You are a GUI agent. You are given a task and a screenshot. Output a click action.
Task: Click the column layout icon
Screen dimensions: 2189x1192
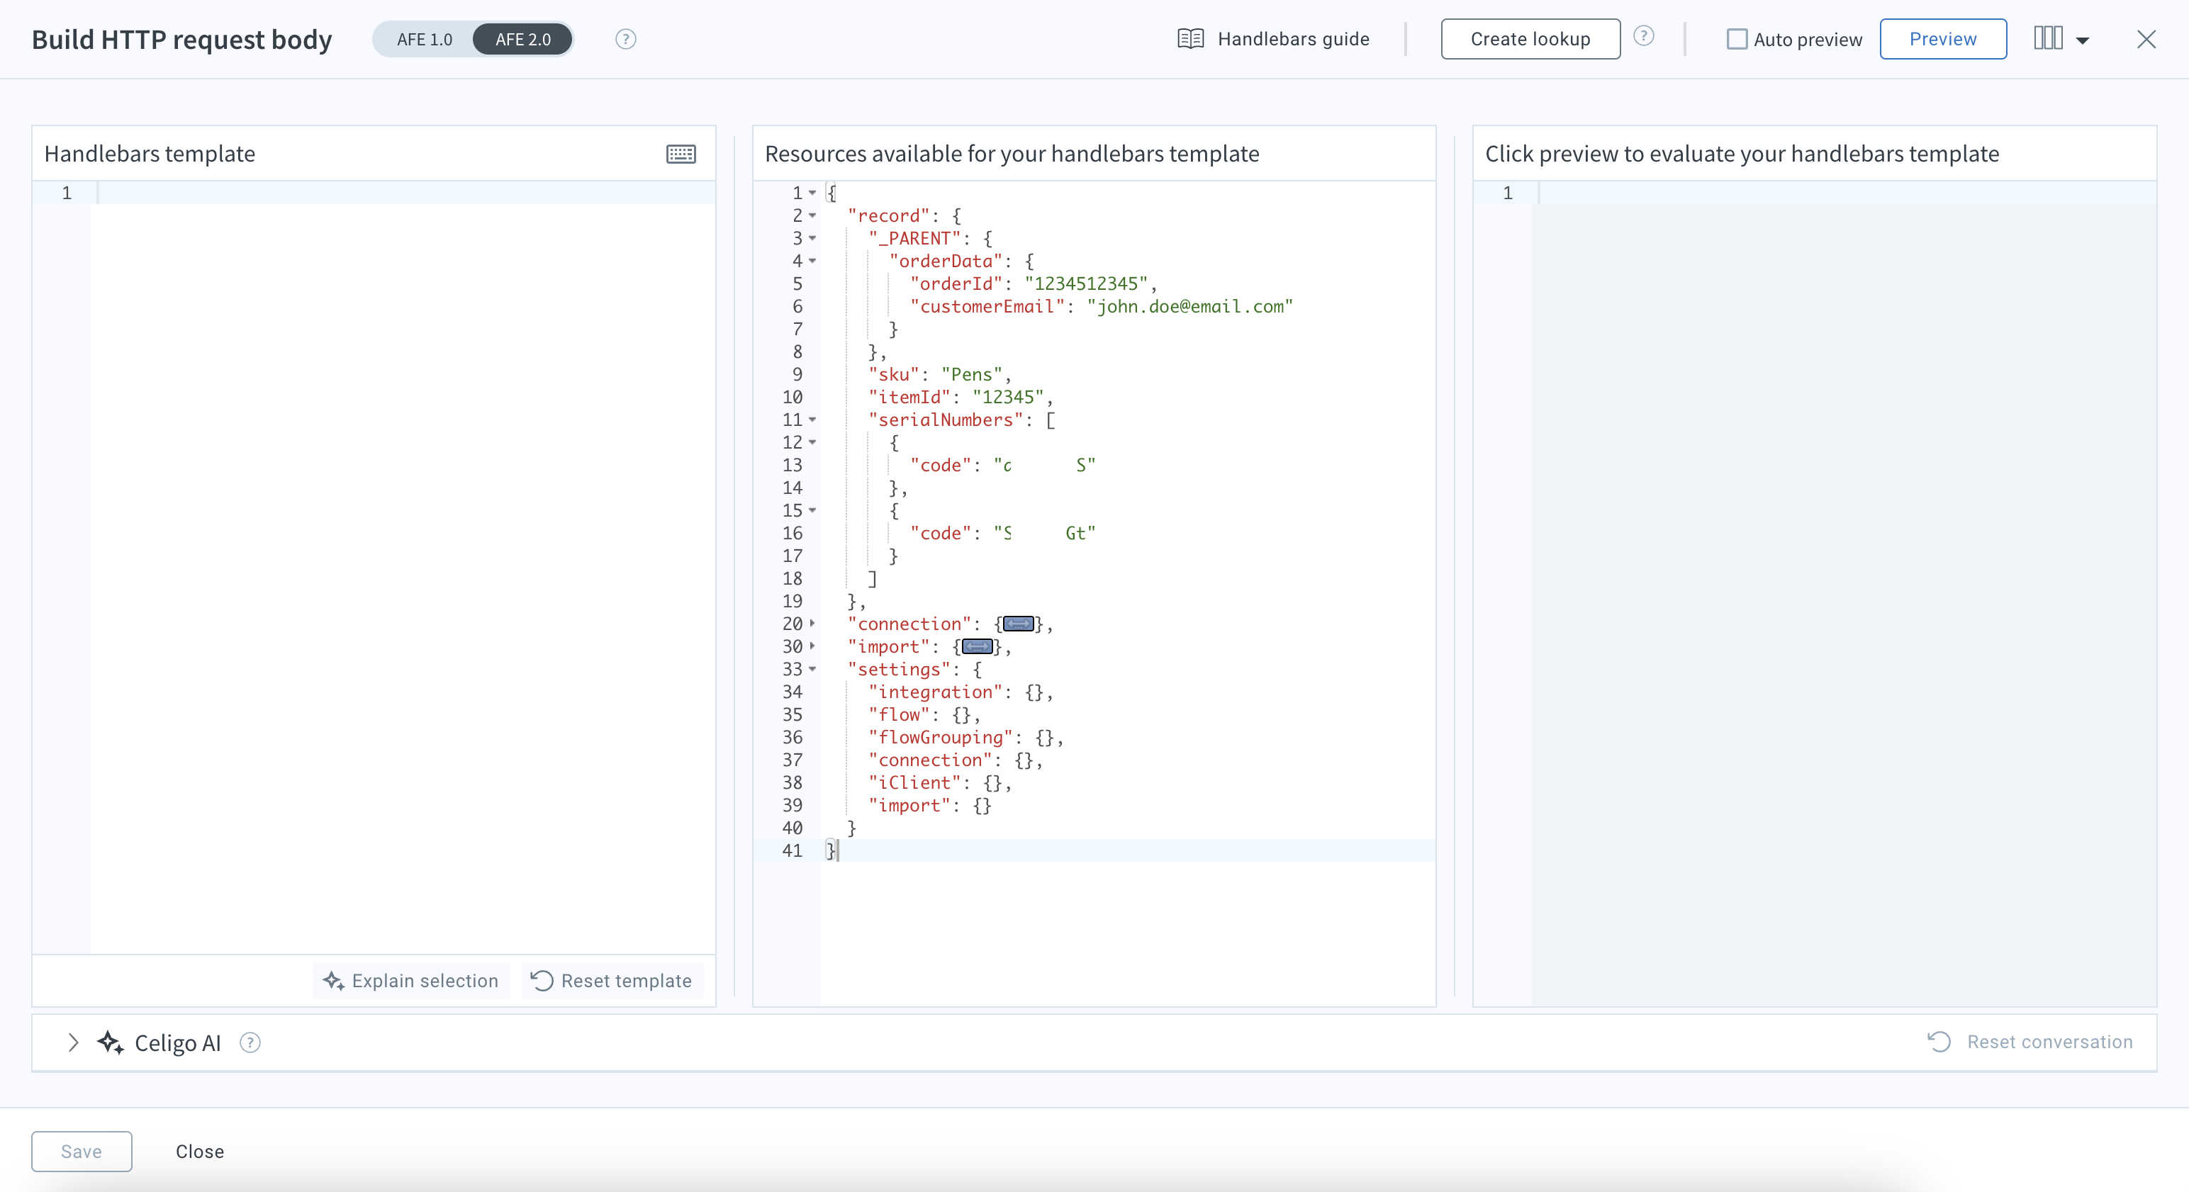pyautogui.click(x=2048, y=38)
